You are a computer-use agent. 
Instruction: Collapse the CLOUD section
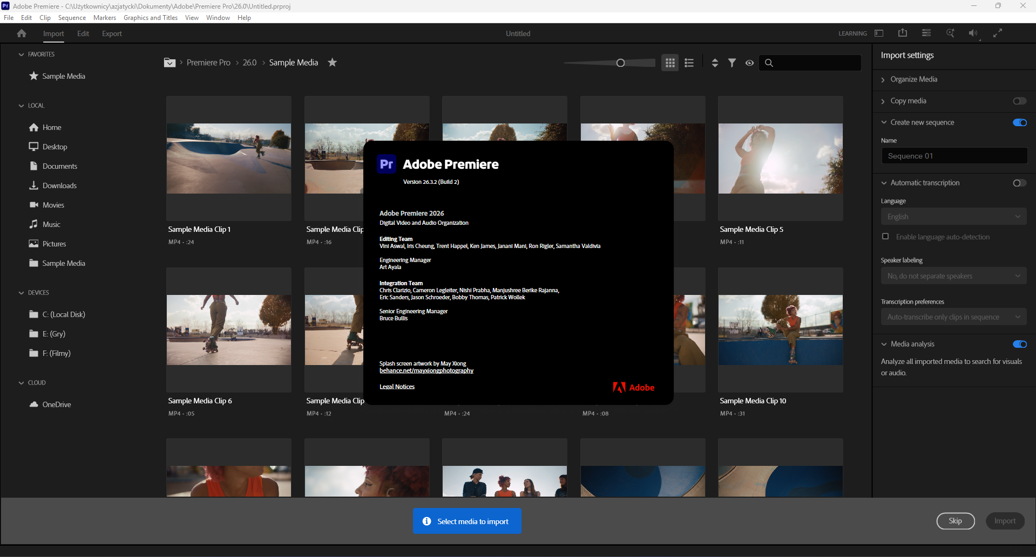[x=21, y=383]
